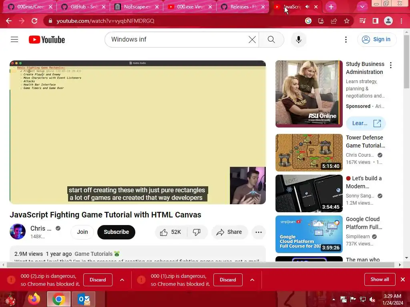Dislike the video
Viewport: 410px width, 307px height.
pos(197,232)
